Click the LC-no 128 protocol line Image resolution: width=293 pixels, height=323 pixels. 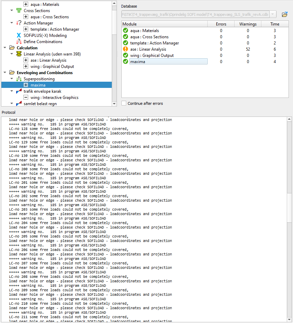coord(69,129)
